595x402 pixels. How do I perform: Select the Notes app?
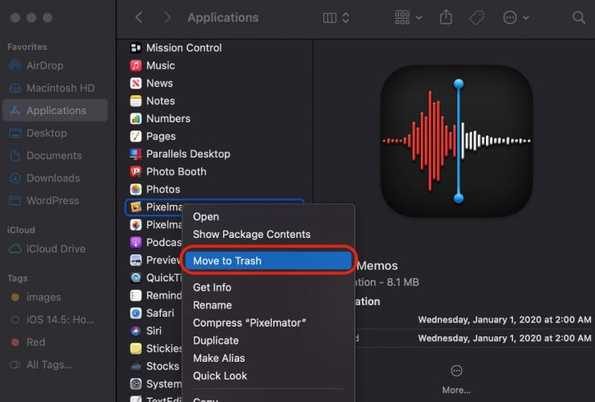click(x=215, y=101)
